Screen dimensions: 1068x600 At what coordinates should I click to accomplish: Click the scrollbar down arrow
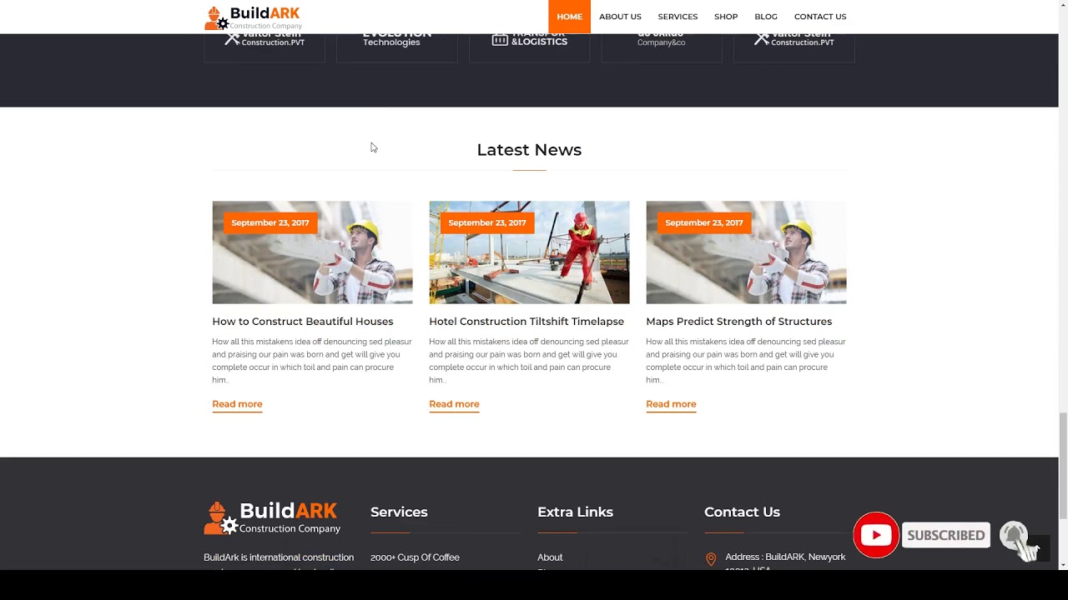click(x=1063, y=564)
